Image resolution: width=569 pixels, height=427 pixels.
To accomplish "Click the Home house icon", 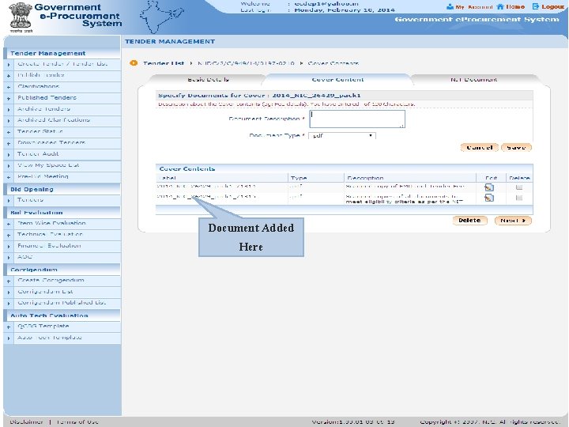I will pos(500,6).
